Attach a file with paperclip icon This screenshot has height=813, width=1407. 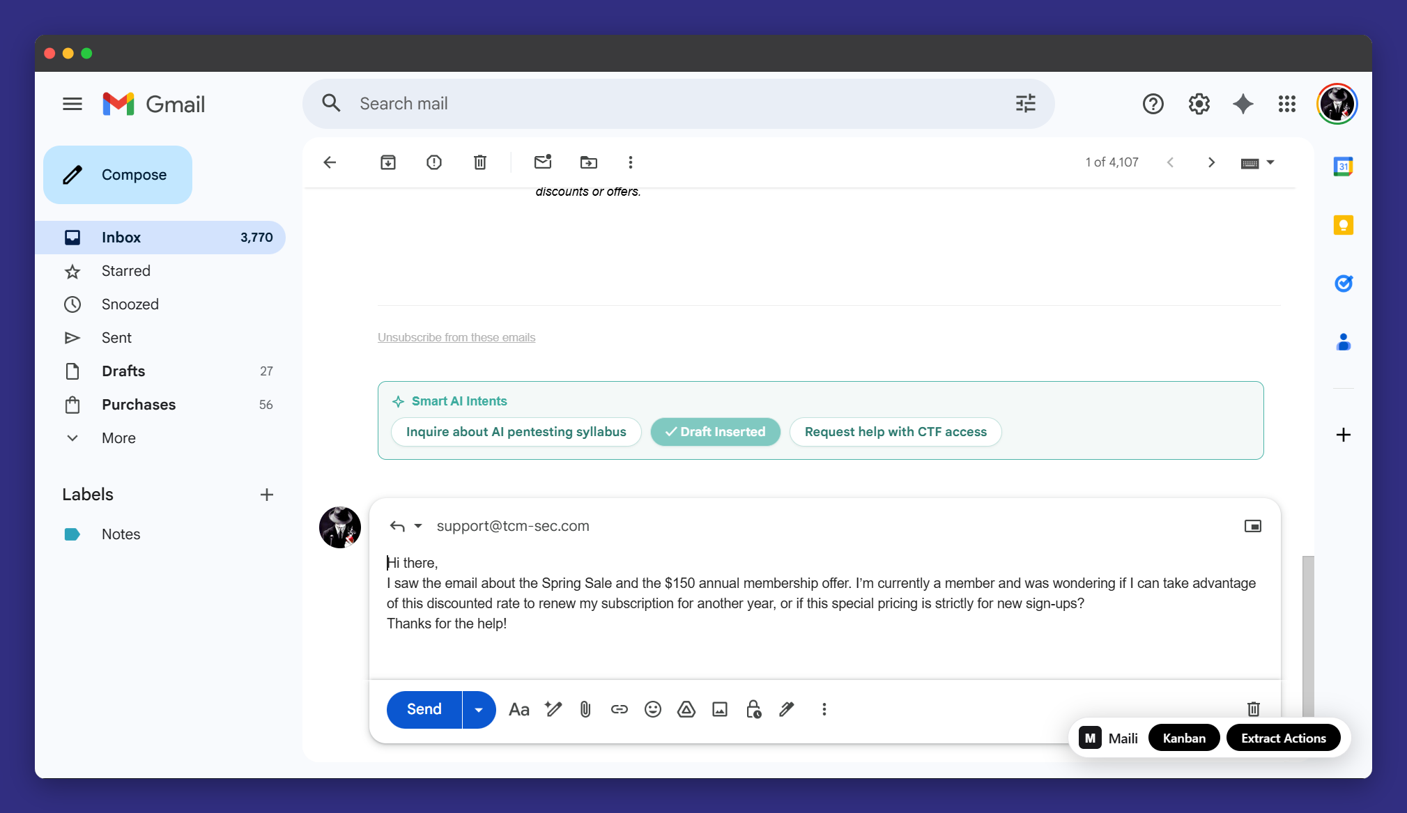[585, 709]
